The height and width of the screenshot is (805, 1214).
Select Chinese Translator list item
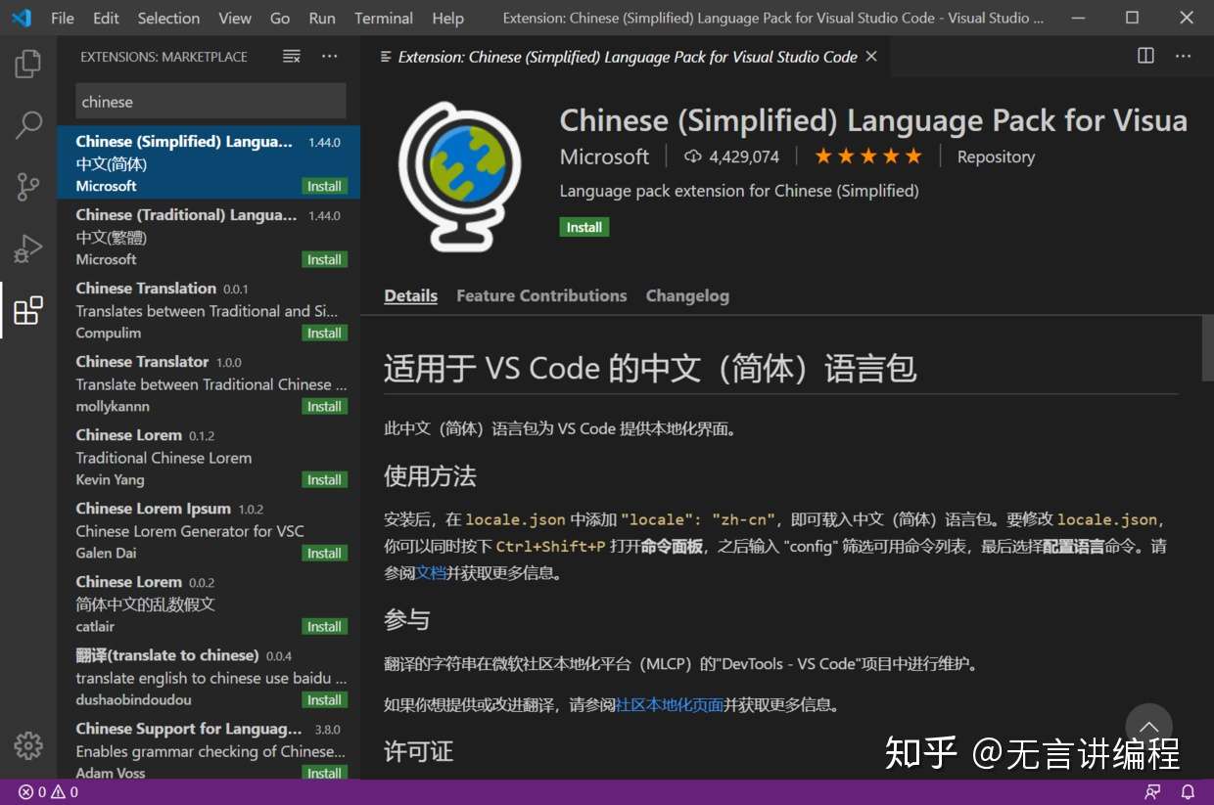click(x=209, y=383)
